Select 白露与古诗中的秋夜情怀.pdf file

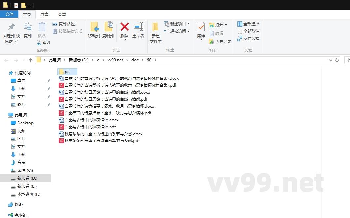pos(90,127)
